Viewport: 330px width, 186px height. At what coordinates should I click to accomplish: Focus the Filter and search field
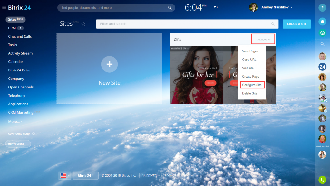click(187, 24)
